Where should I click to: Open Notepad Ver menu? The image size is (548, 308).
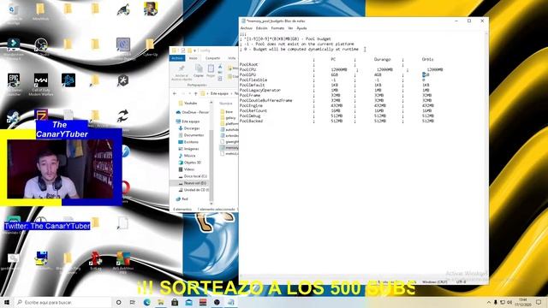290,28
